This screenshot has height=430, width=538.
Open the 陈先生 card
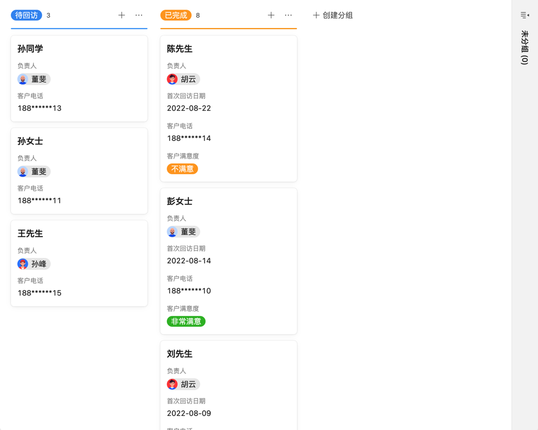pos(228,48)
